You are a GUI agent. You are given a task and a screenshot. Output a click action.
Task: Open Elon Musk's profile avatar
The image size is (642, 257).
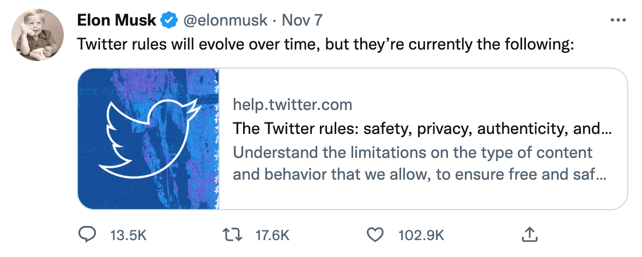pos(35,35)
